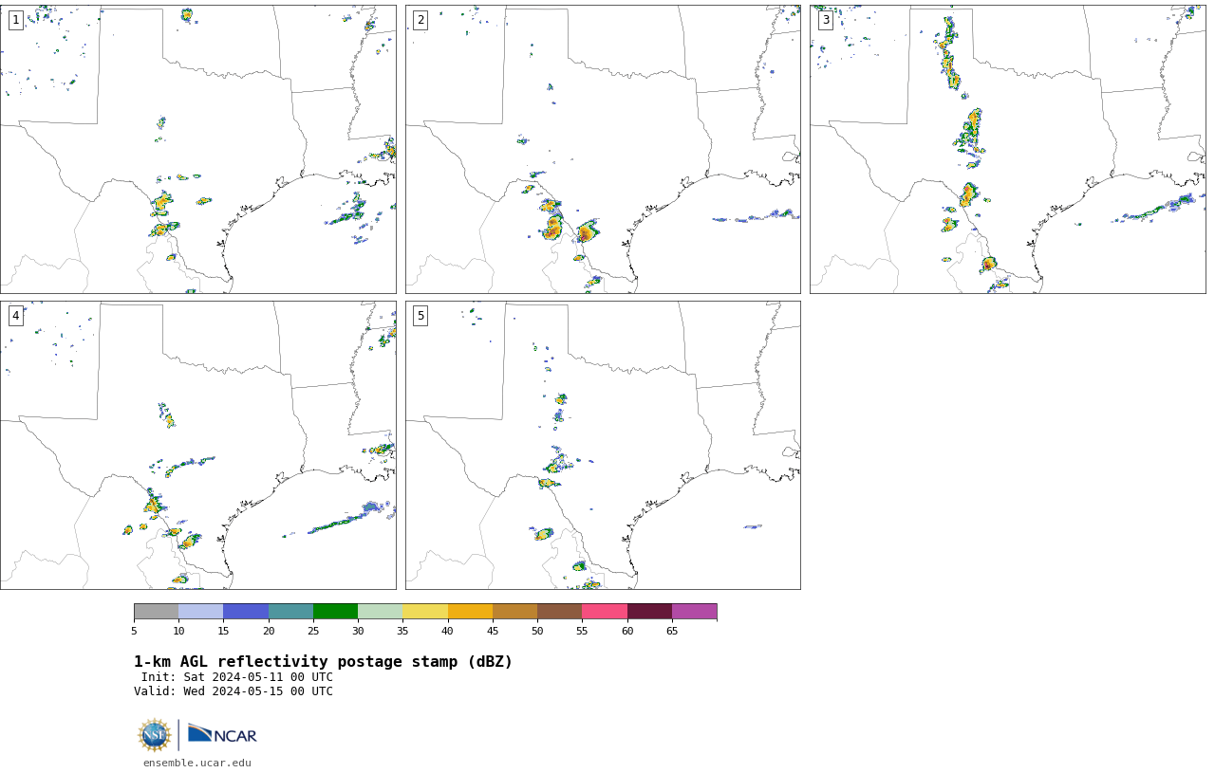The width and height of the screenshot is (1215, 773).
Task: Click the panel number 1 label
Action: (16, 20)
